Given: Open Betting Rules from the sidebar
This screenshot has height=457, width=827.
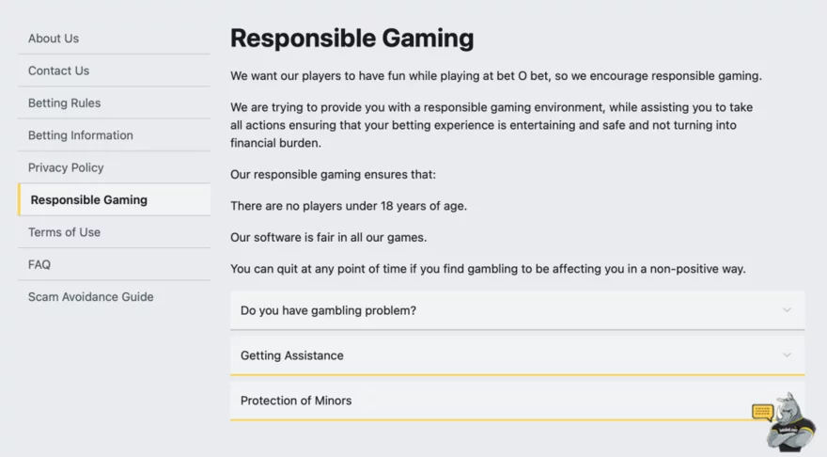Looking at the screenshot, I should [64, 103].
